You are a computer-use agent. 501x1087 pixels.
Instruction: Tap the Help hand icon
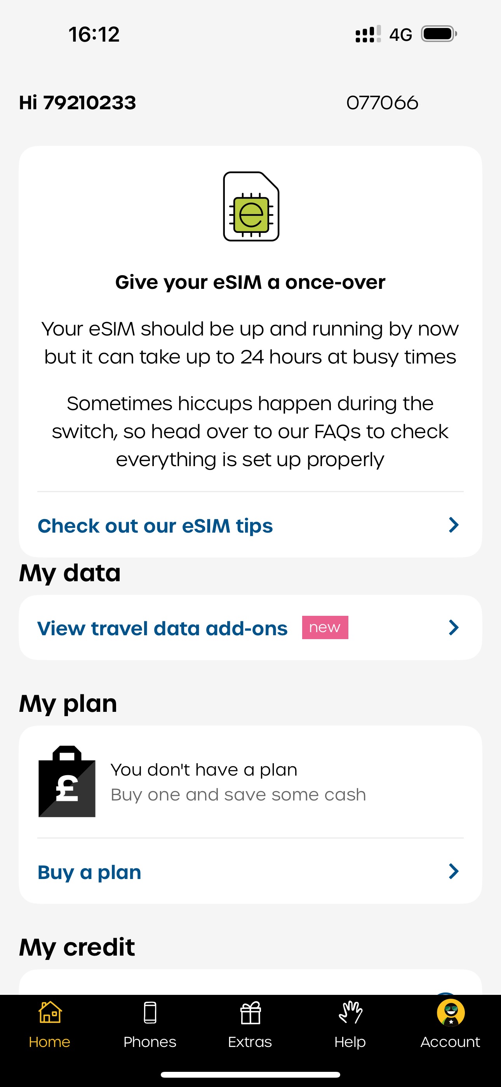(x=350, y=1013)
